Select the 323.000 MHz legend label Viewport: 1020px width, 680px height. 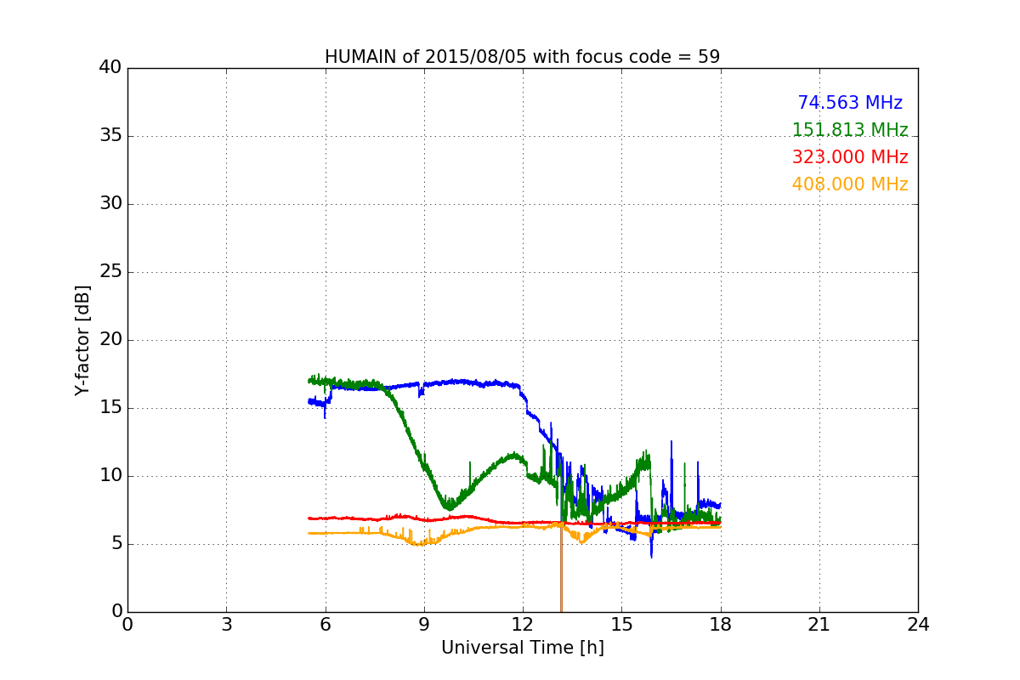[850, 157]
